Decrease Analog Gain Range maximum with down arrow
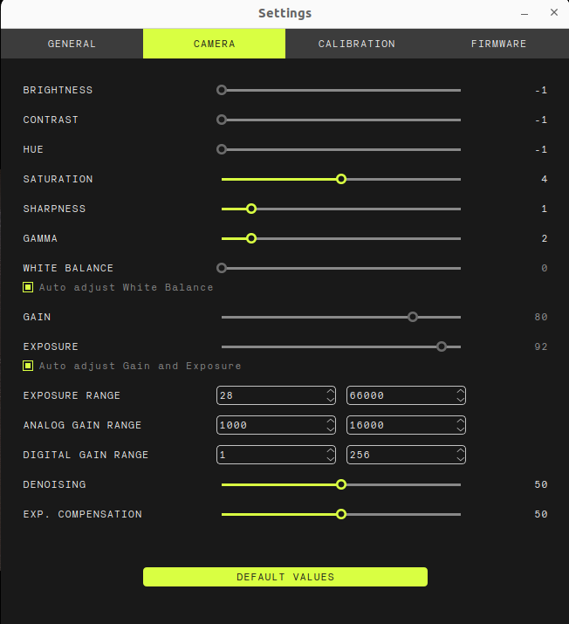Screen dimensions: 569x624 pyautogui.click(x=460, y=429)
